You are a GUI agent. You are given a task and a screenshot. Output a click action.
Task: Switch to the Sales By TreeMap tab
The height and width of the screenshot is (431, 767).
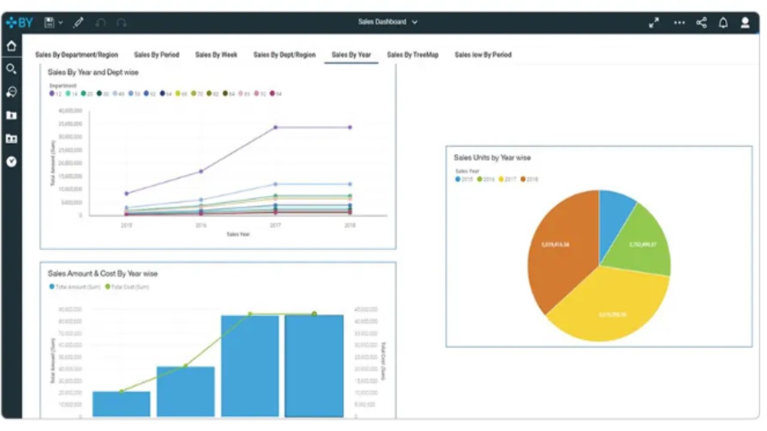coord(413,54)
